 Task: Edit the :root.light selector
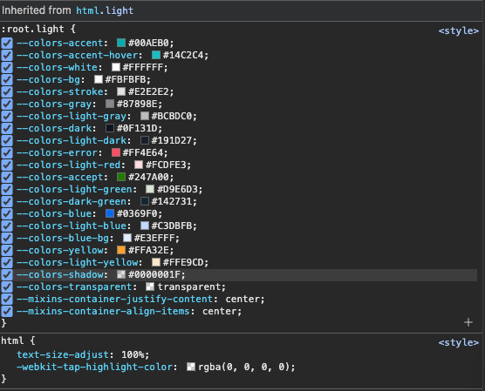[32, 29]
